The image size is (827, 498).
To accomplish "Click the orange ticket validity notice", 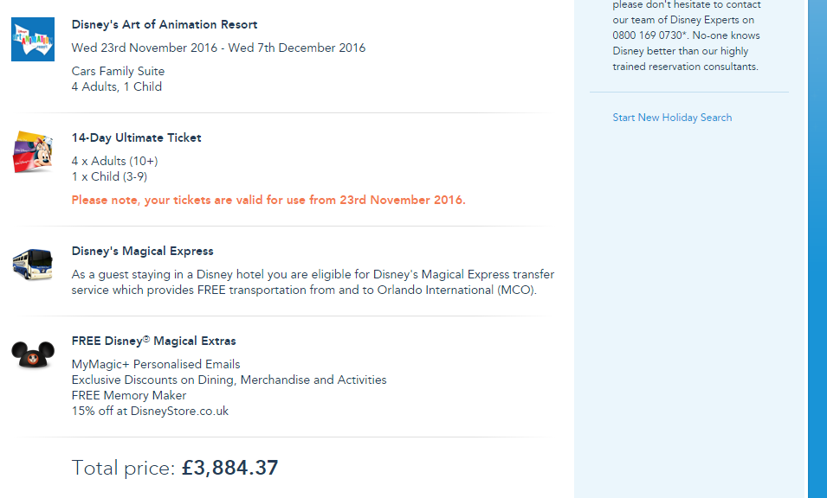I will click(x=268, y=200).
